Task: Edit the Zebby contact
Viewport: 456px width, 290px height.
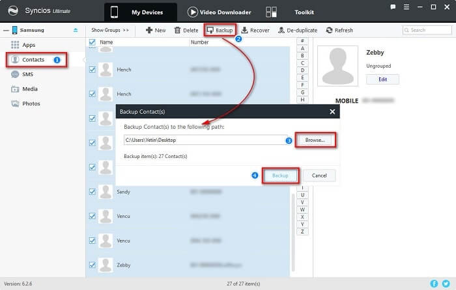Action: [382, 79]
